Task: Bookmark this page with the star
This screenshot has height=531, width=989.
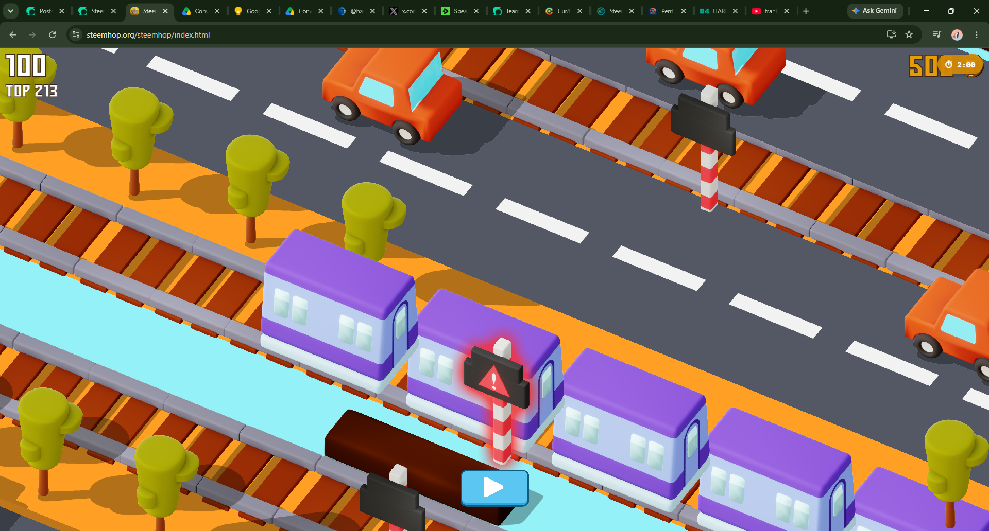Action: pyautogui.click(x=909, y=34)
